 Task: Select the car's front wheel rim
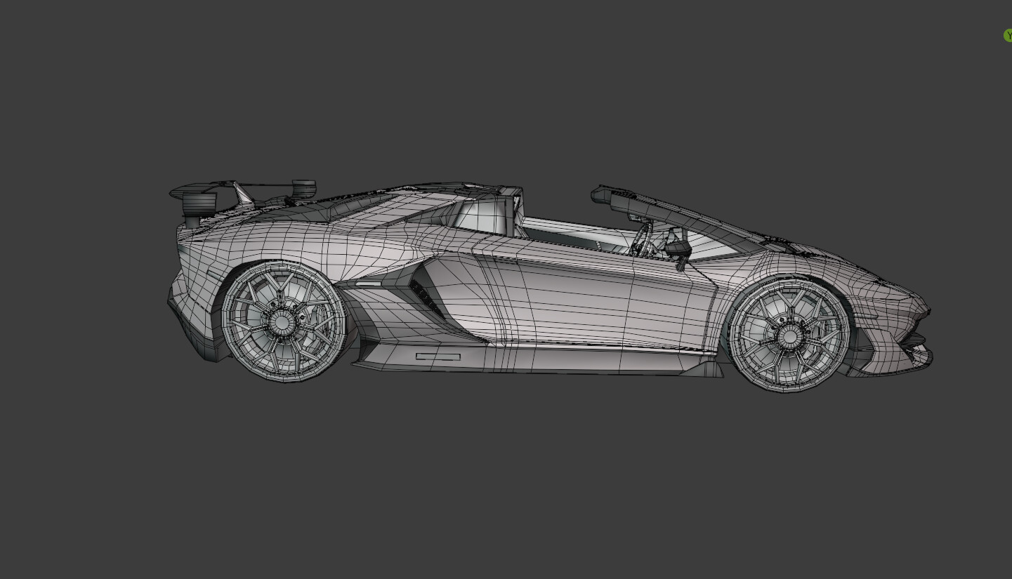pos(789,336)
